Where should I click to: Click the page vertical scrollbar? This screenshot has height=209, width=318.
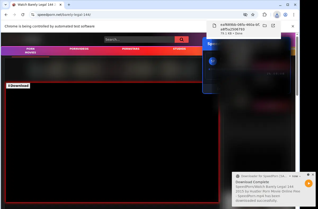tap(297, 66)
